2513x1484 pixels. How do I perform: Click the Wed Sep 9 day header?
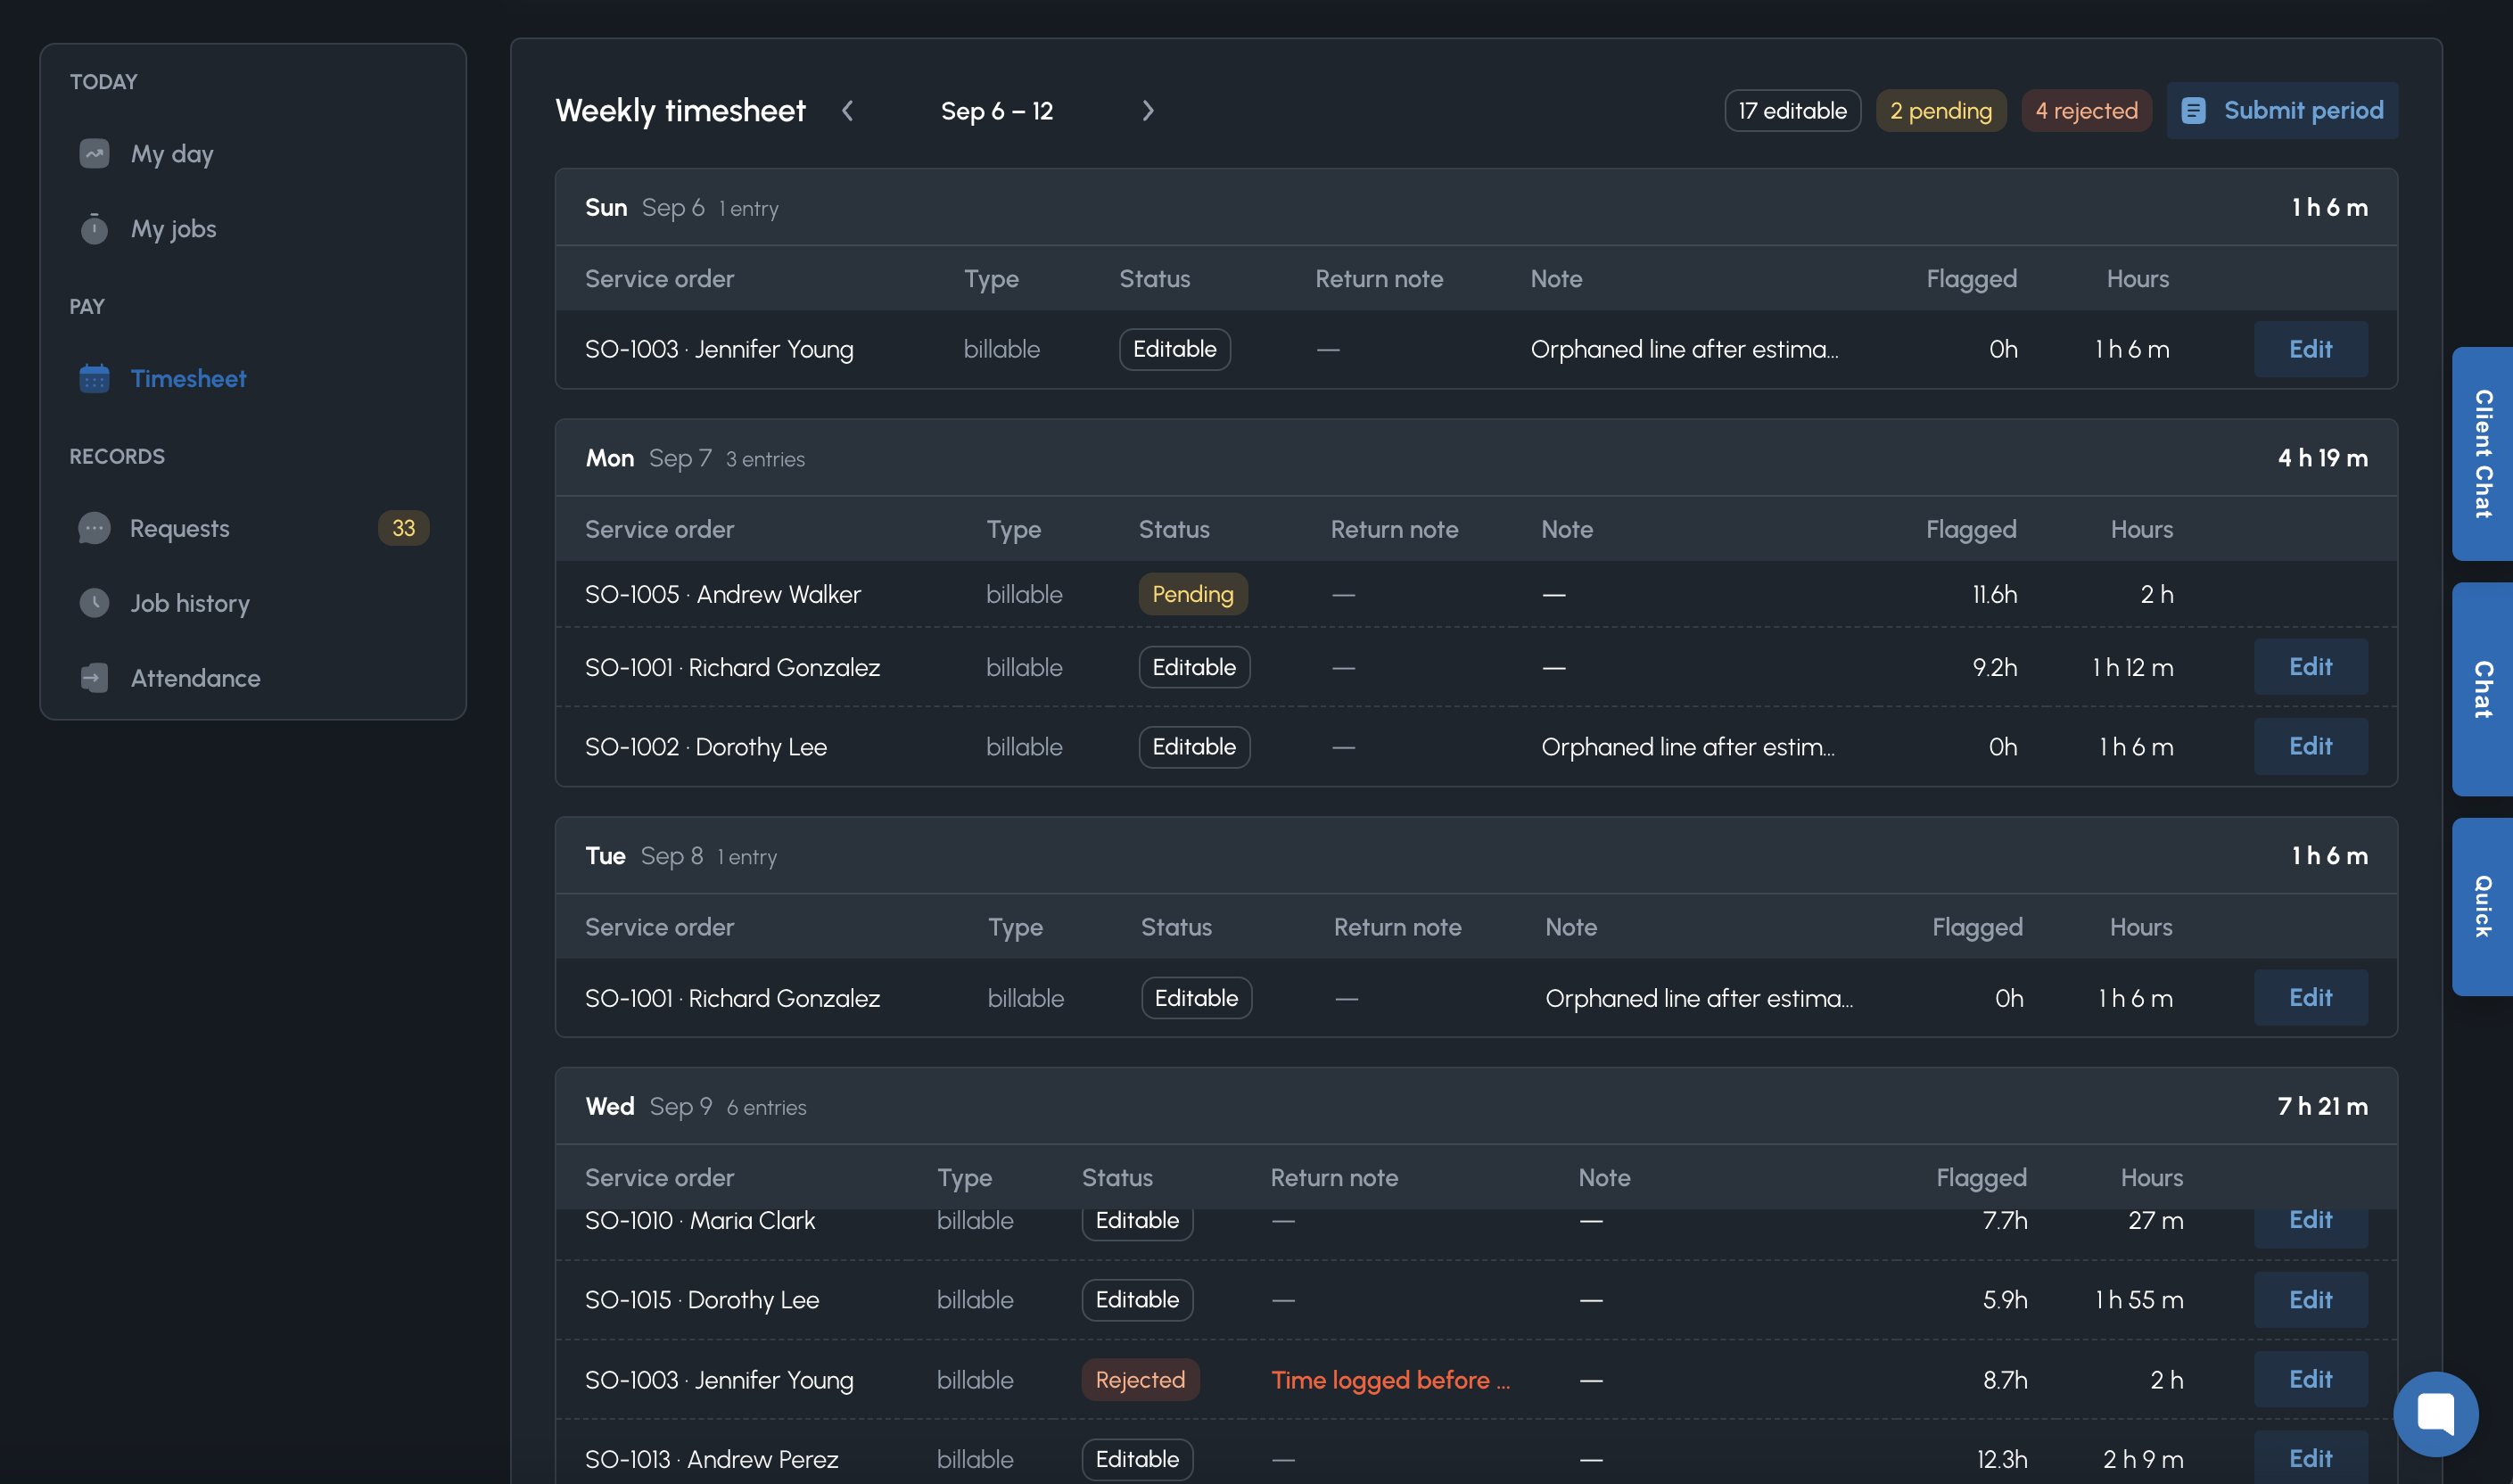coord(1477,1106)
